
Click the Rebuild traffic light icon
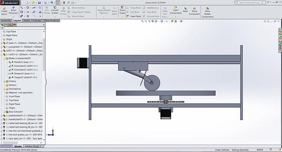64,3
